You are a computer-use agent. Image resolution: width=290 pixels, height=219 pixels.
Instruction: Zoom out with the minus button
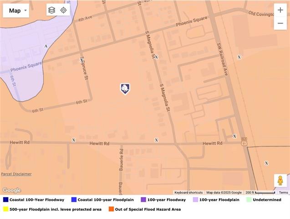point(280,23)
